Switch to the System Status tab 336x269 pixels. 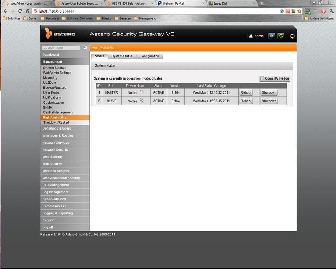[122, 56]
